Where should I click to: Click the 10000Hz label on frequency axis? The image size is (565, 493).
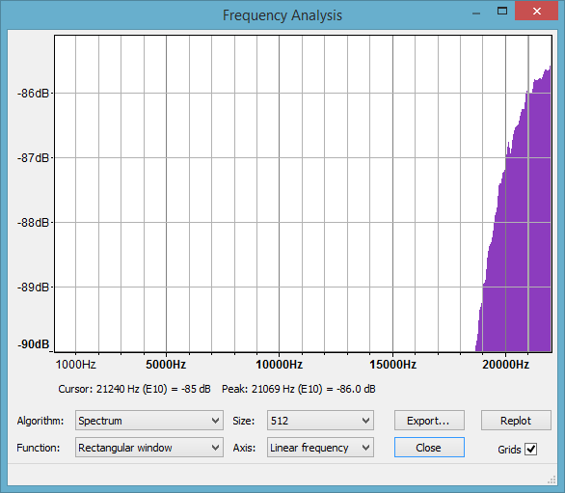click(x=279, y=365)
